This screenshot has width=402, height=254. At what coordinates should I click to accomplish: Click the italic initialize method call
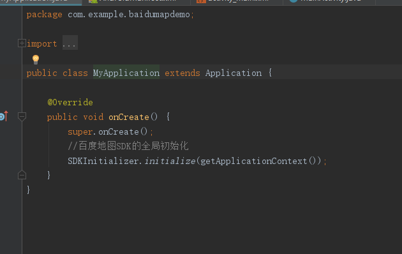(x=170, y=161)
